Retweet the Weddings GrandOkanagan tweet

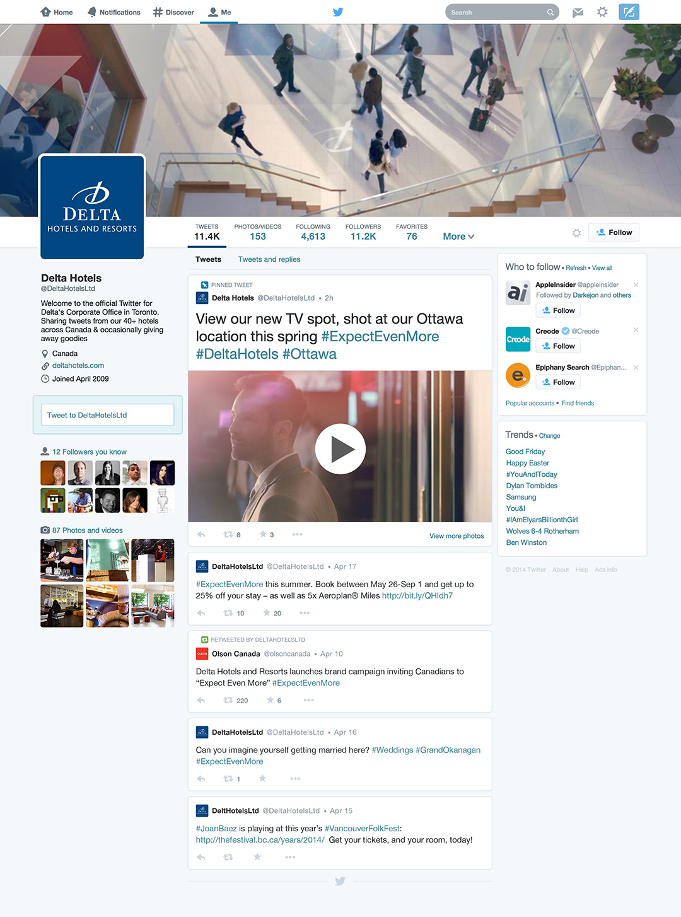228,779
